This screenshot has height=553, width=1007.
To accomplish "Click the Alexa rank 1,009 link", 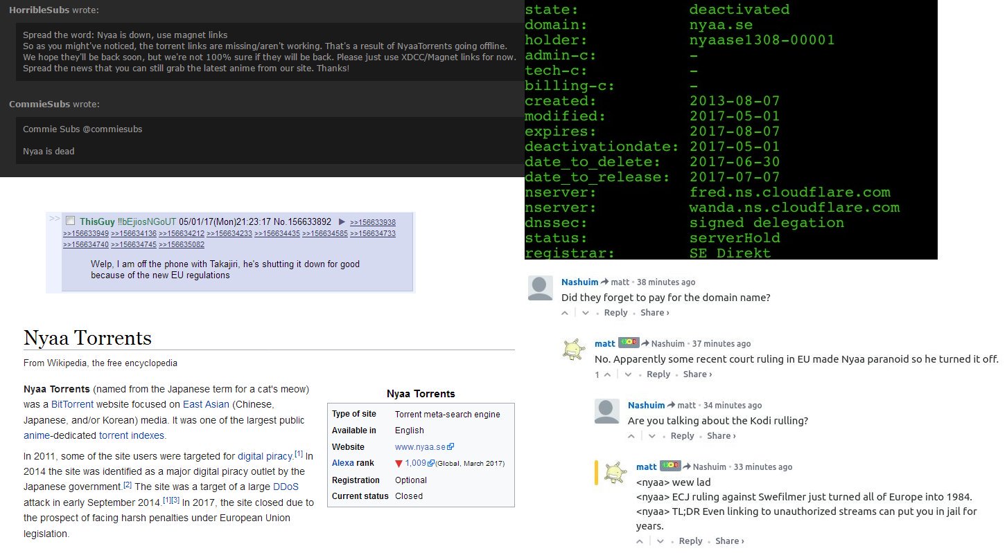I will tap(415, 463).
